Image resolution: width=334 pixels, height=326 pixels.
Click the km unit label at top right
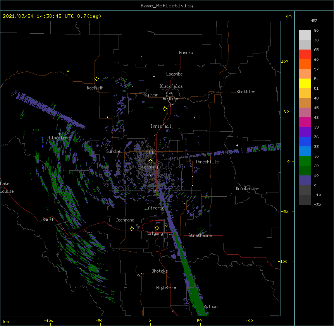coord(288,16)
